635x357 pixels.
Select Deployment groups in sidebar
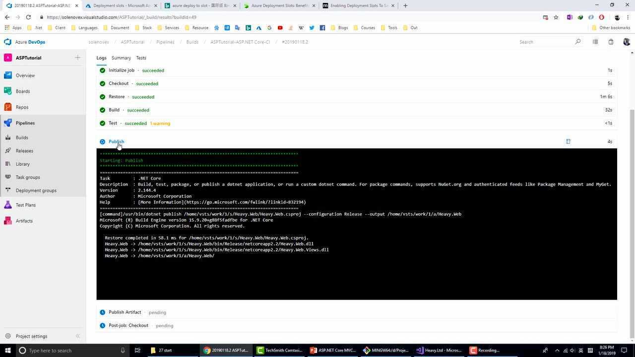tap(36, 190)
